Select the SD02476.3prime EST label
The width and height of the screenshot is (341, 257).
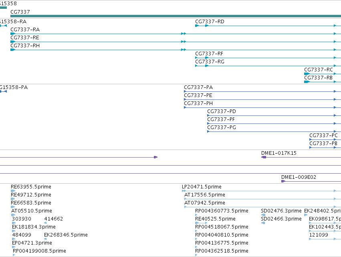pyautogui.click(x=281, y=211)
